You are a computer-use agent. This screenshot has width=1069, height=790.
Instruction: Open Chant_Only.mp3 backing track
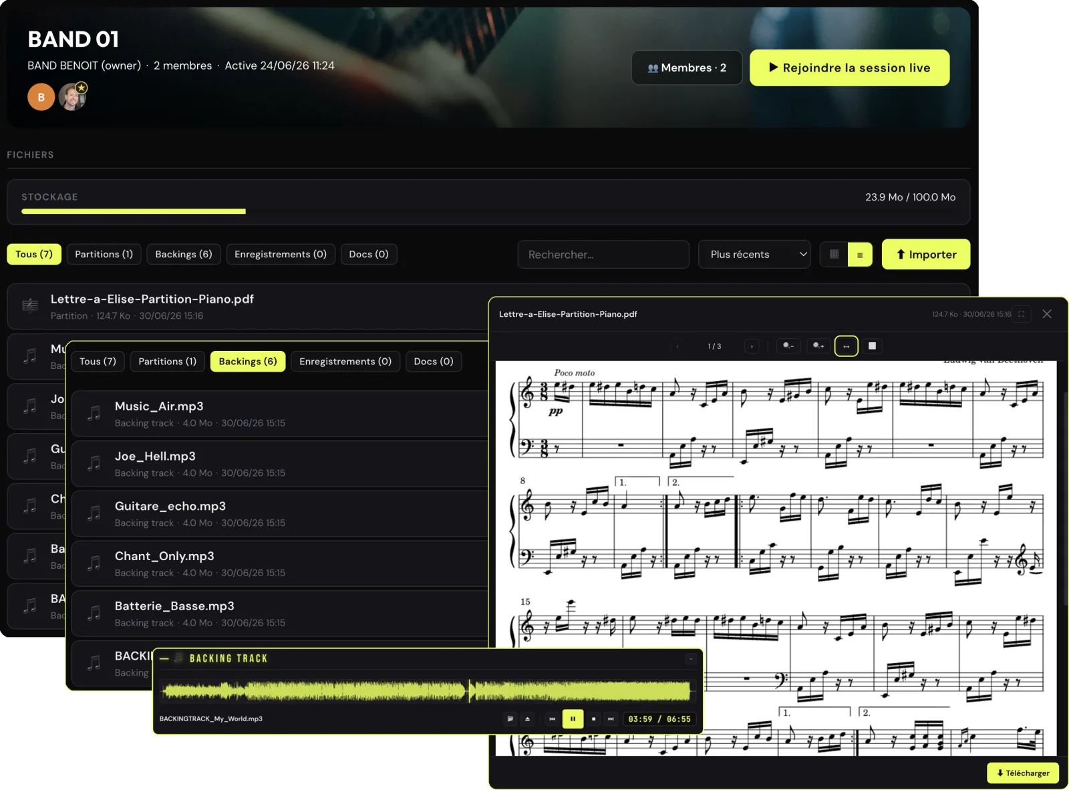coord(279,563)
